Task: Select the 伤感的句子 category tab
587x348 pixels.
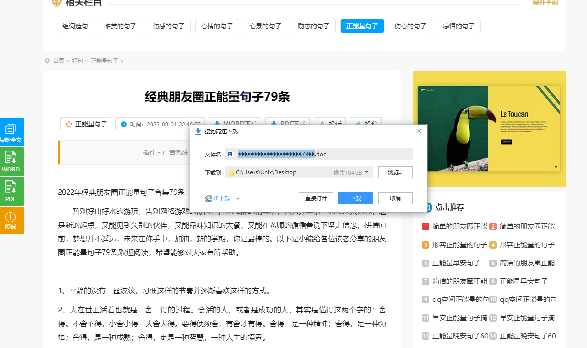Action: pyautogui.click(x=169, y=26)
